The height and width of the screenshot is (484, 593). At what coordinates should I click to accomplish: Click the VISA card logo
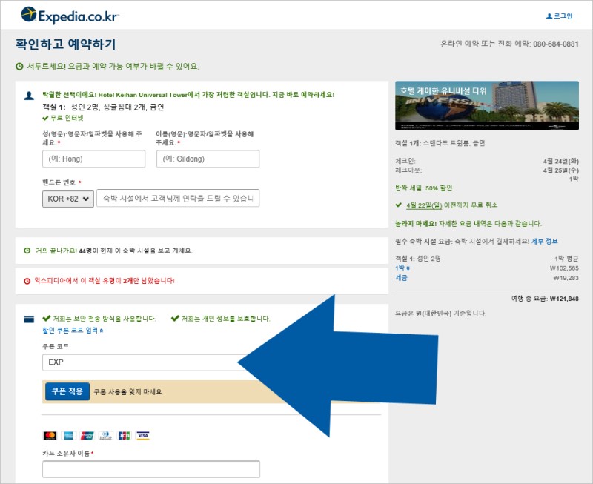[x=143, y=436]
